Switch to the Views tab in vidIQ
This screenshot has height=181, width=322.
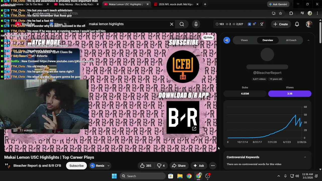[244, 40]
